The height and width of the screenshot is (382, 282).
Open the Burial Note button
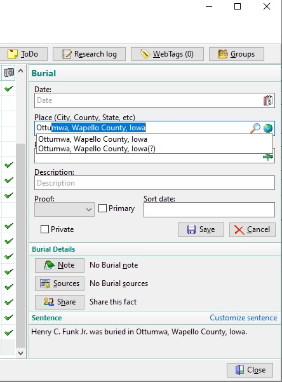pos(60,265)
